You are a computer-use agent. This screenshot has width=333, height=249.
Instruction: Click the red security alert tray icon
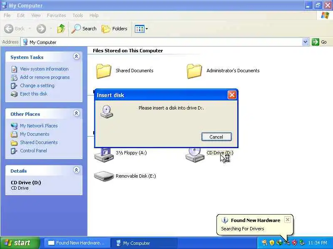pos(294,243)
